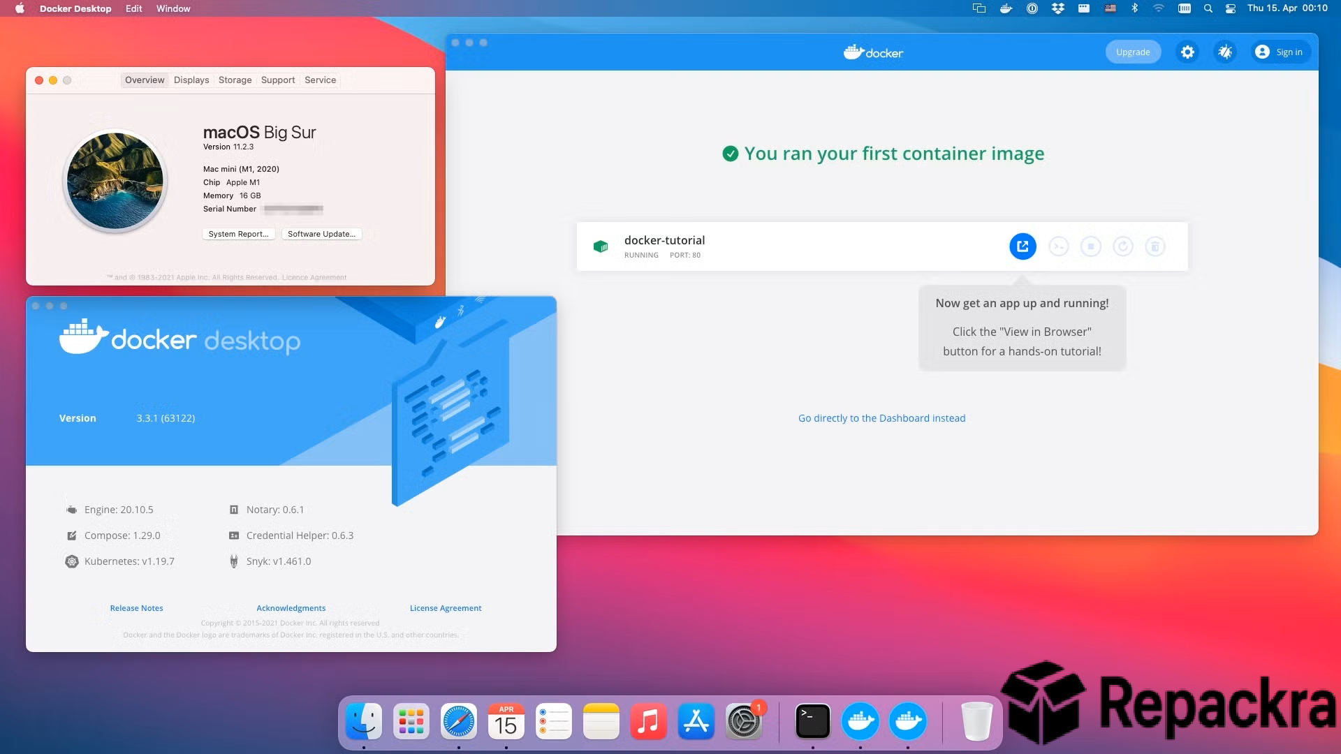Click Licence Agreement in About This Mac

314,277
